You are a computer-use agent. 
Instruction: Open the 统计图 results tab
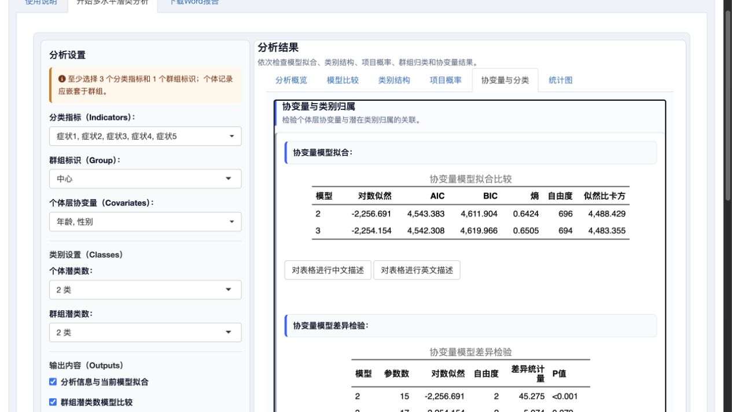[x=560, y=80]
